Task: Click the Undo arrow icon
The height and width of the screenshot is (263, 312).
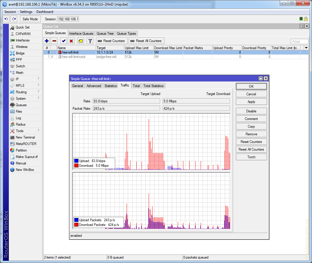Action: pyautogui.click(x=6, y=19)
